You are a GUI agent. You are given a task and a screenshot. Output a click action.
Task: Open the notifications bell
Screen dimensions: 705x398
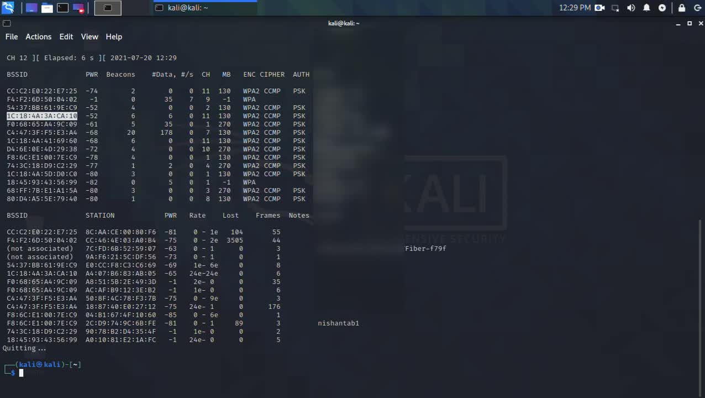[646, 8]
